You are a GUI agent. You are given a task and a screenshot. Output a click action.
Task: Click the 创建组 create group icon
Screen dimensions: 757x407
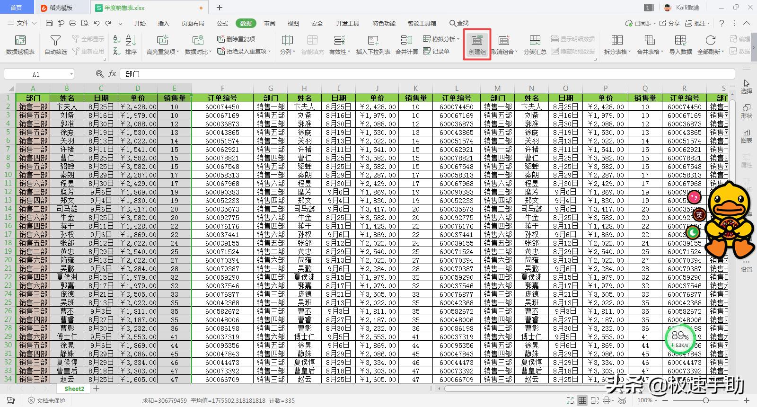[477, 40]
